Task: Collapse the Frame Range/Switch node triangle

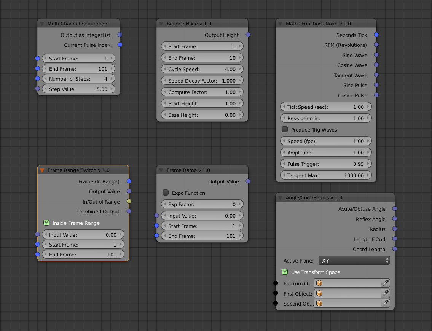Action: click(x=42, y=170)
